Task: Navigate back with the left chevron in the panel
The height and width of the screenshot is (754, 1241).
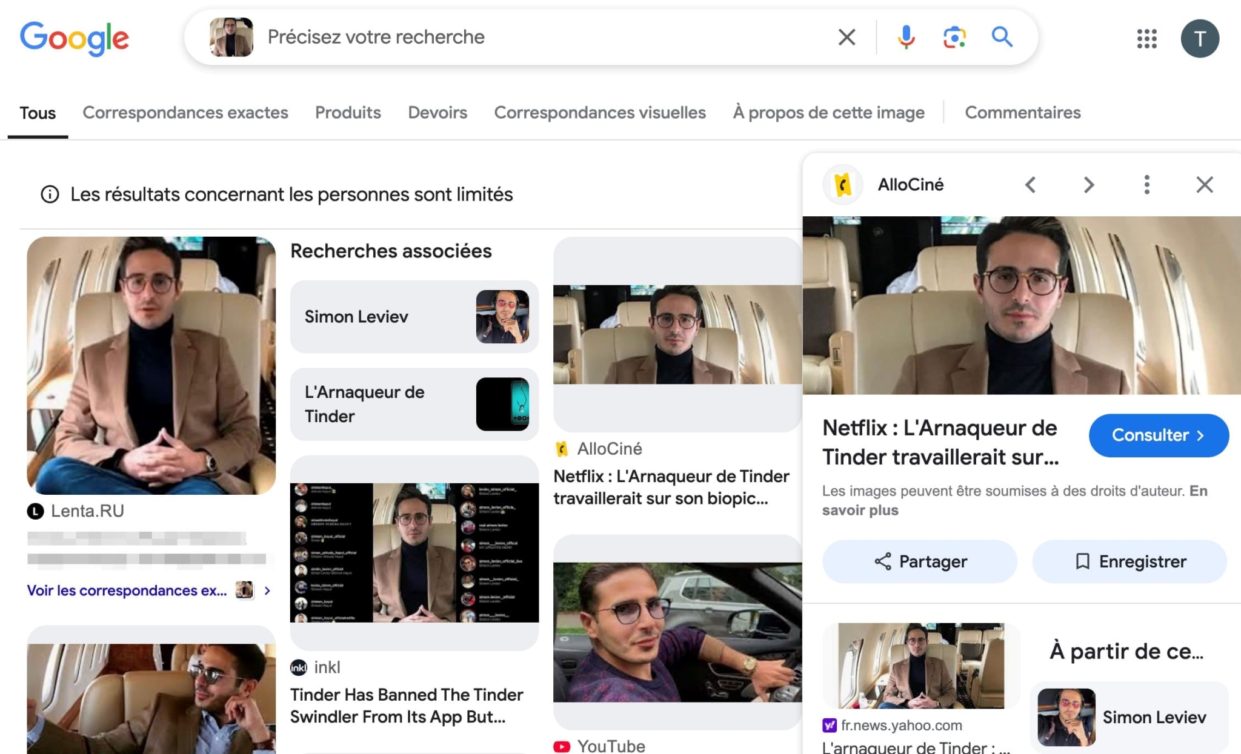Action: click(x=1031, y=185)
